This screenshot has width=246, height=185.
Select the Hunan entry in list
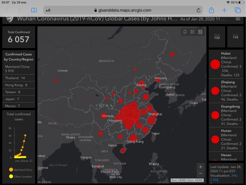coord(226,140)
